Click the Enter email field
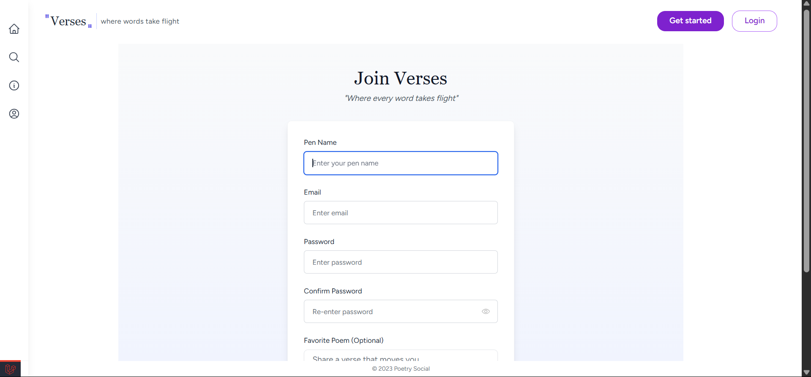 [x=401, y=213]
